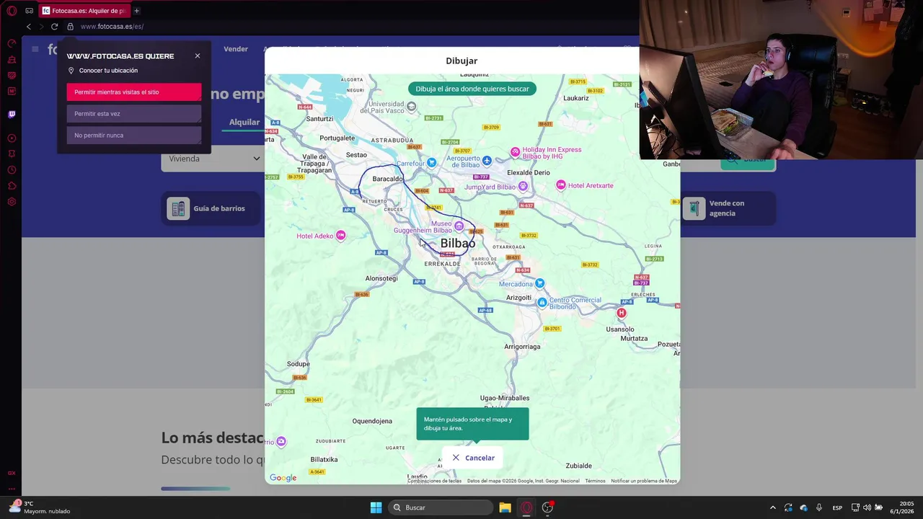
Task: Click the Aeropuerto de Bilbao marker
Action: coord(487,160)
